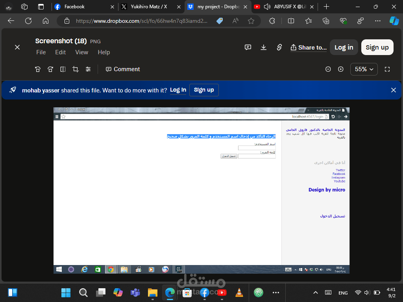Open a new browser tab

326,7
